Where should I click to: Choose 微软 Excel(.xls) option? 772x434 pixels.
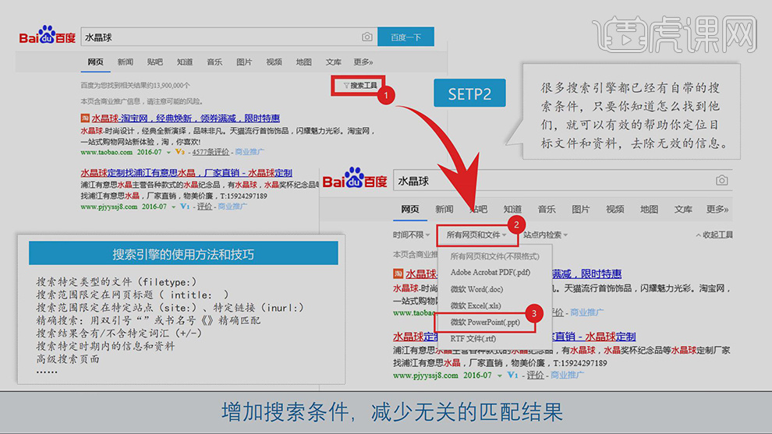pos(476,305)
